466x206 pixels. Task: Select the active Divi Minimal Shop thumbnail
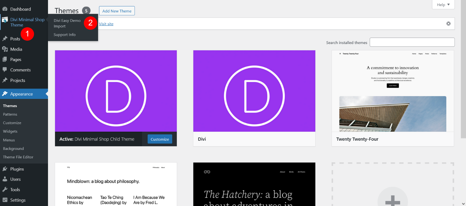(x=116, y=91)
